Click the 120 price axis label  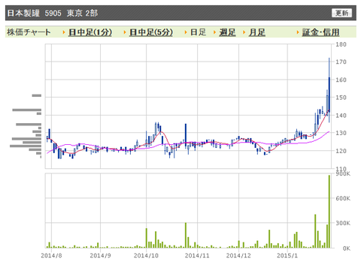tap(341, 151)
